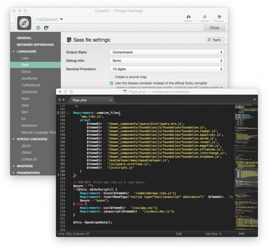The height and width of the screenshot is (249, 268).
Task: Click the Sass file settings icon
Action: 69,40
